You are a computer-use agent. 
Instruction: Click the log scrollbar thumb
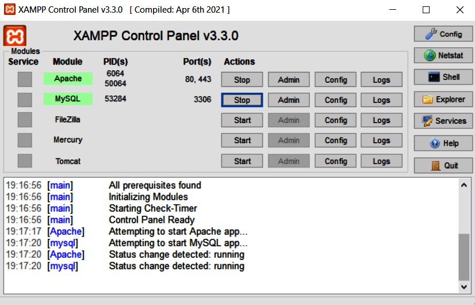(x=463, y=256)
